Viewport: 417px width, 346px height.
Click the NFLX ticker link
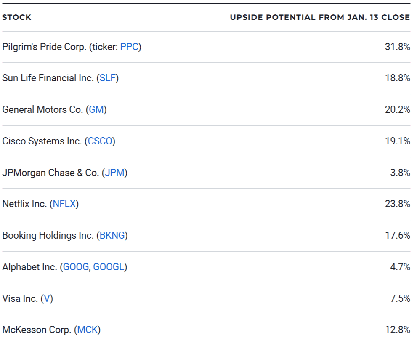(64, 204)
